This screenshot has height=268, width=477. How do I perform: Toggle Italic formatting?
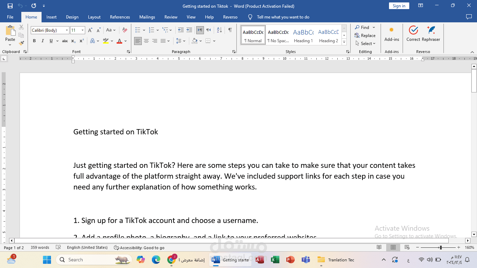[43, 41]
